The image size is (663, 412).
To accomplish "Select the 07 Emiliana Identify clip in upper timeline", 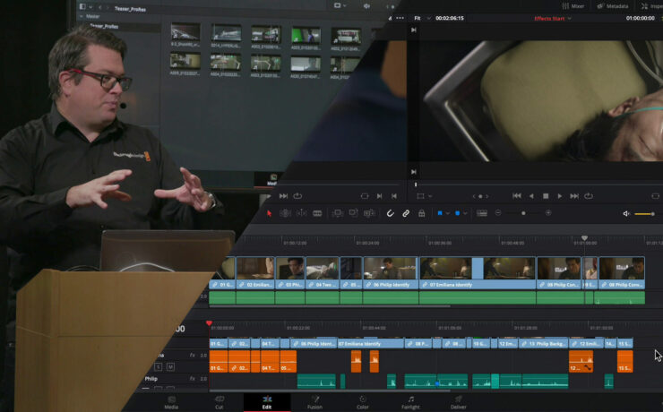I will click(478, 273).
